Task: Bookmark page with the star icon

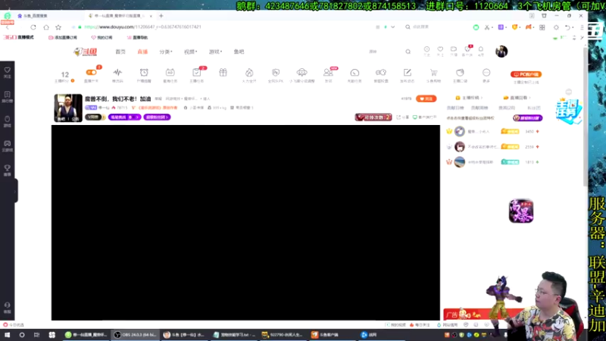Action: 58,27
